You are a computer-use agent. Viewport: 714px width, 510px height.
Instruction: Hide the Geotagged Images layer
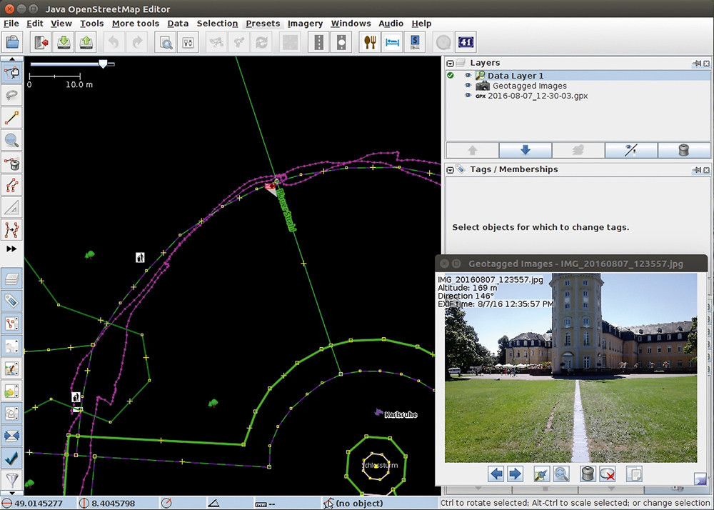(468, 86)
